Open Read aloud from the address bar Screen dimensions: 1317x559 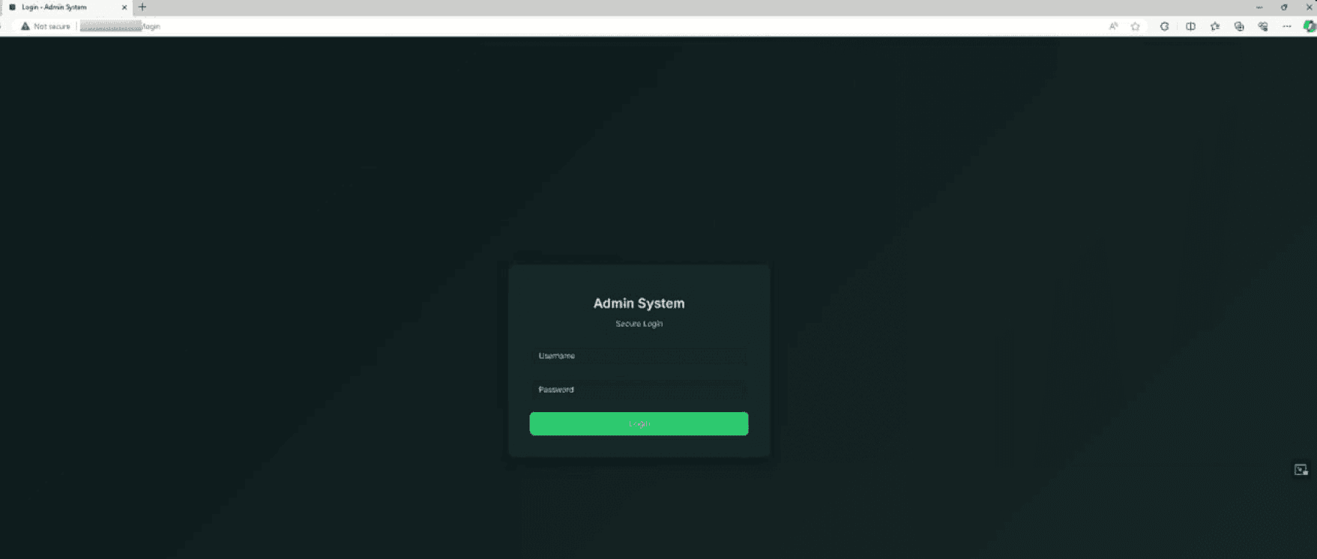[1113, 26]
